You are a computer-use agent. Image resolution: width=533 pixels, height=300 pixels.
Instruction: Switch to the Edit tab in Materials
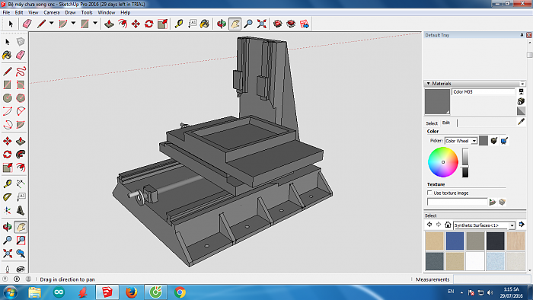tap(446, 123)
